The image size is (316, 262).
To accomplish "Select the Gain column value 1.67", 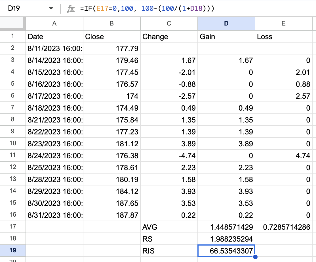I will point(226,60).
